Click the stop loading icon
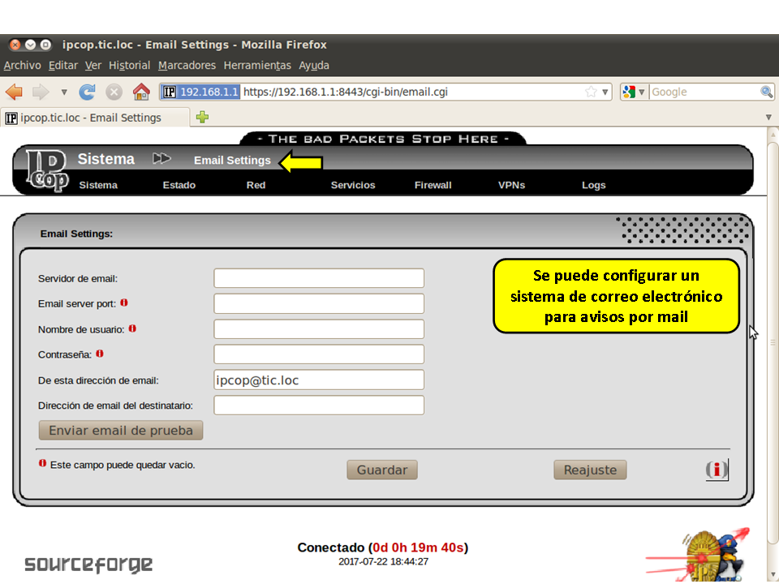Viewport: 779px width, 584px height. 114,92
